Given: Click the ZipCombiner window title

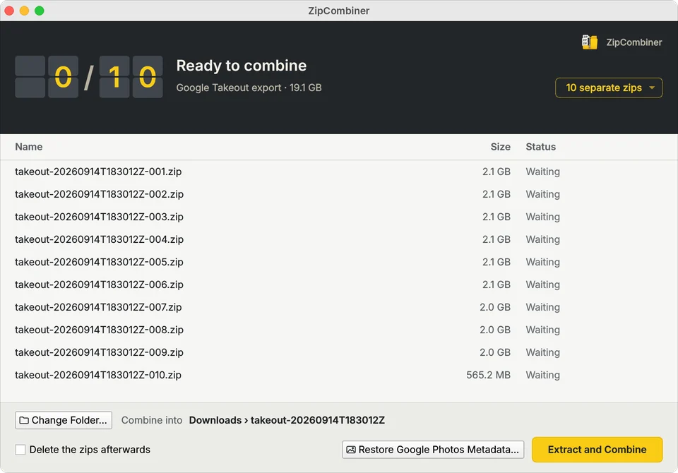Looking at the screenshot, I should (x=338, y=11).
